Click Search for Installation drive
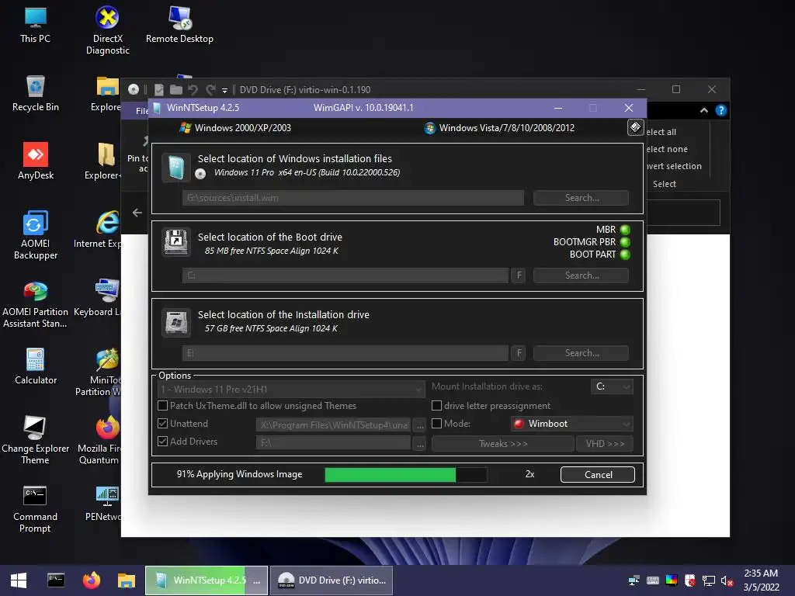This screenshot has height=596, width=795. 581,353
